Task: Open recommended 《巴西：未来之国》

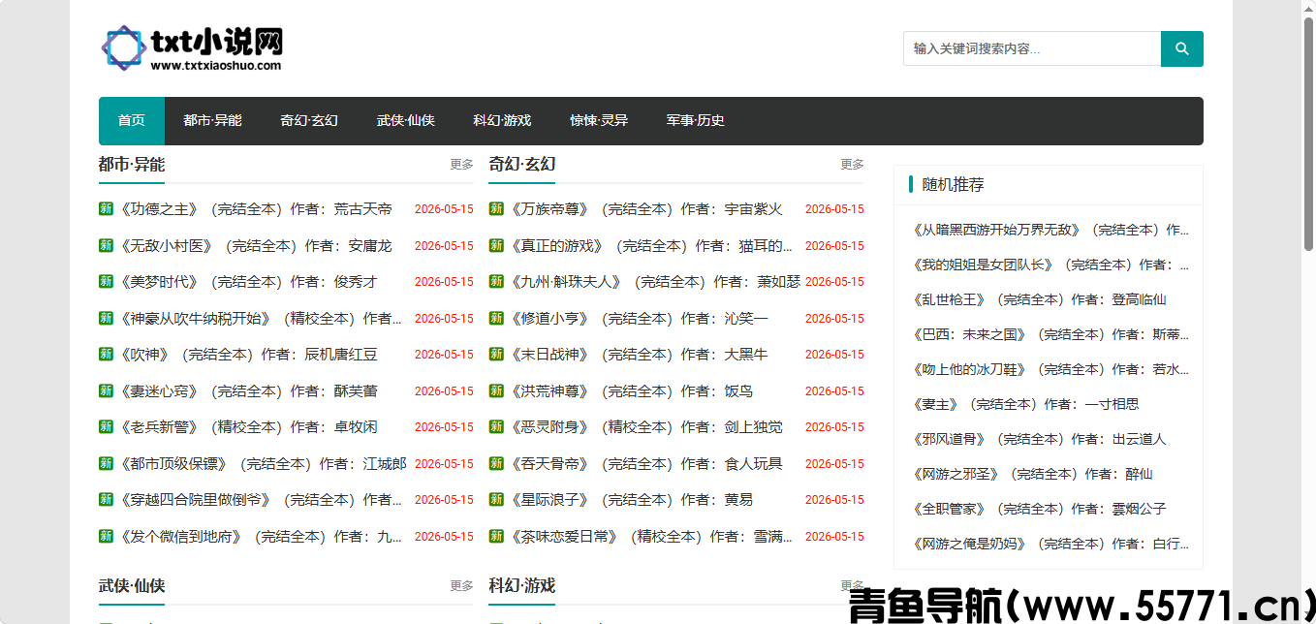Action: tap(1050, 334)
